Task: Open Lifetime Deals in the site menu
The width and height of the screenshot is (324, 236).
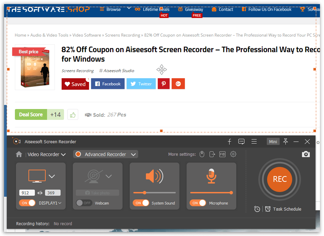Action: 152,9
